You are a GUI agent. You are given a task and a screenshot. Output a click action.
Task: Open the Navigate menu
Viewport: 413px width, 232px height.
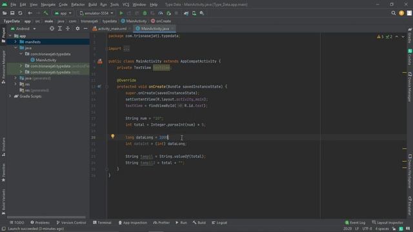click(48, 5)
